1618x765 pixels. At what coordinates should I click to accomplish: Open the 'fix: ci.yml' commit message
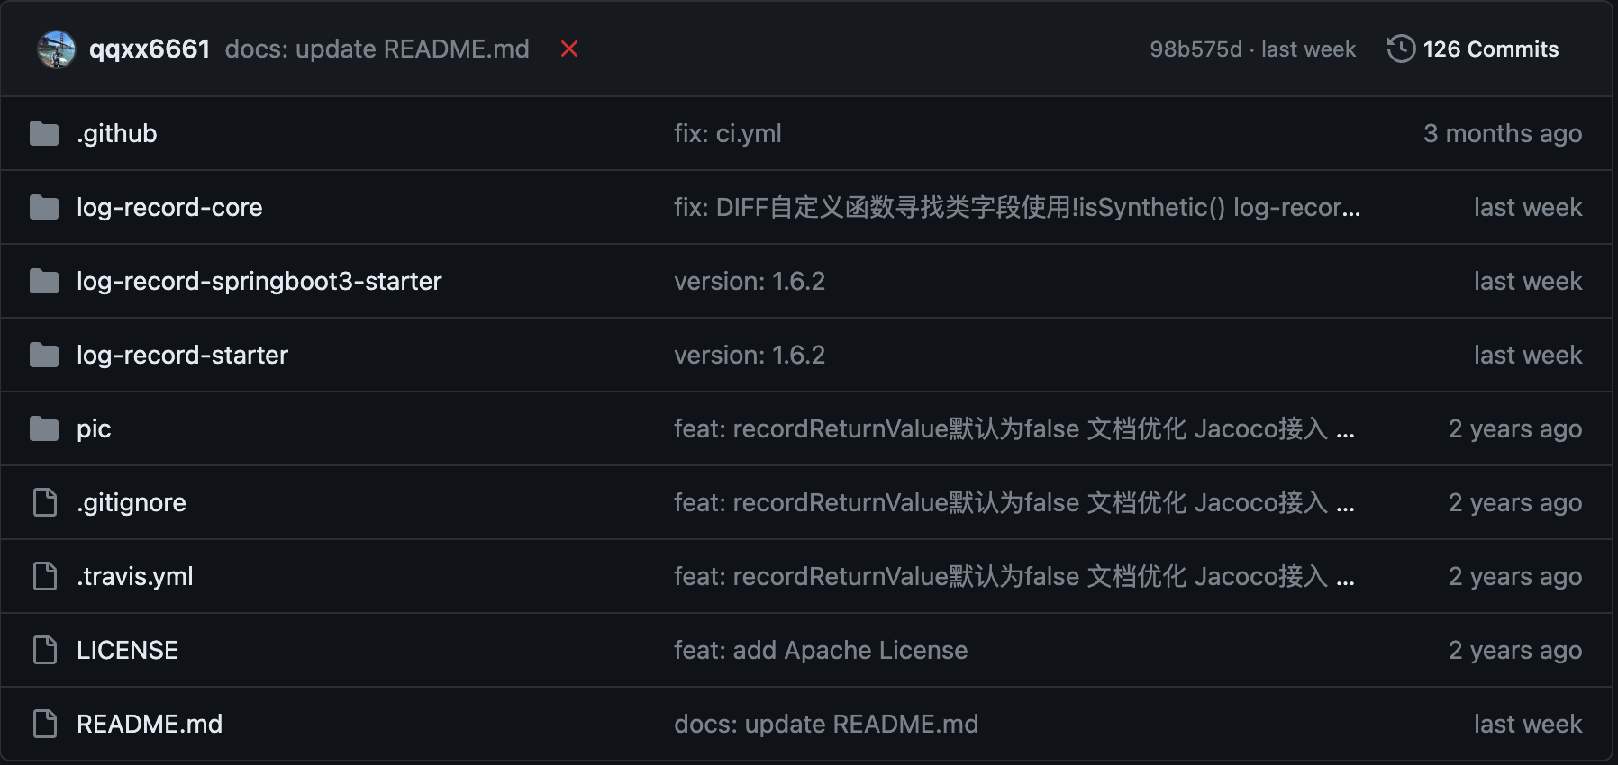pyautogui.click(x=728, y=133)
